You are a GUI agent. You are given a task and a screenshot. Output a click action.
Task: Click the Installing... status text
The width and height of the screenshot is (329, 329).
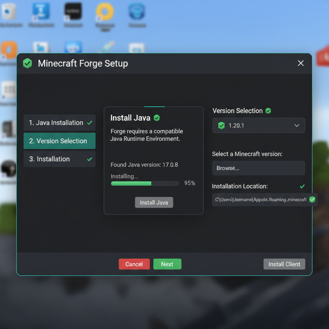pyautogui.click(x=124, y=176)
